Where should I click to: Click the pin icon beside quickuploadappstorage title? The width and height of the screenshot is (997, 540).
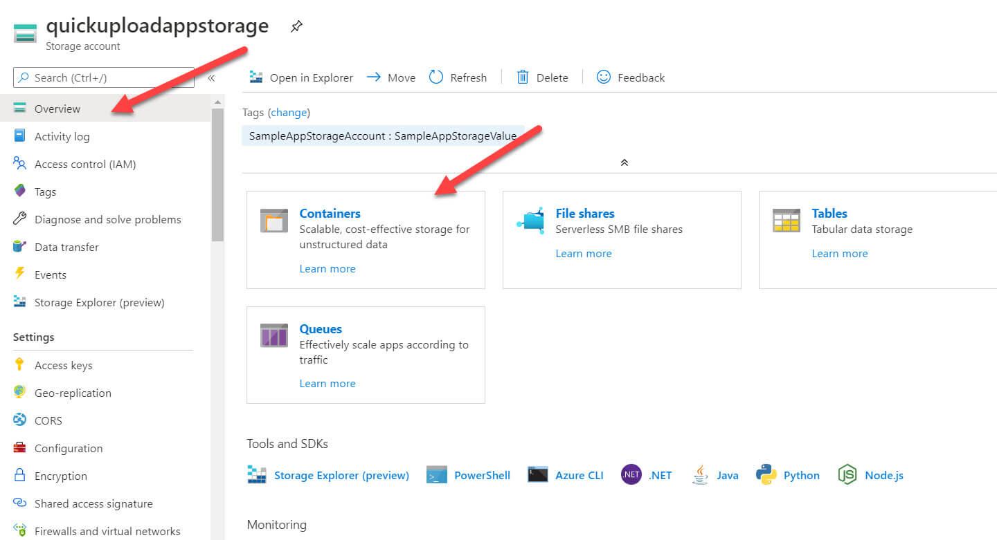(x=296, y=27)
